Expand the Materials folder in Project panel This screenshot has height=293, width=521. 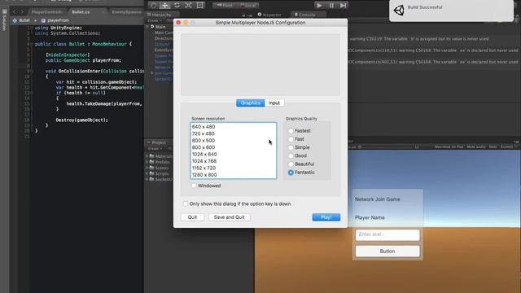147,156
